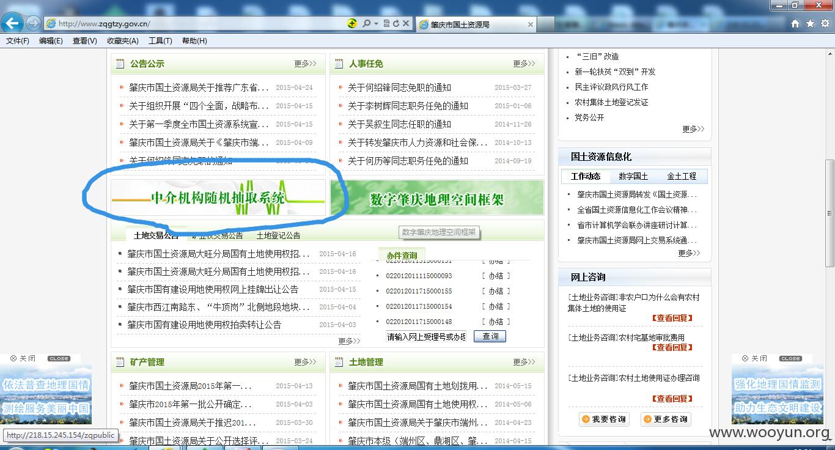Open 关于何历等同志职务任免的通知
Viewport: 835px width, 450px height.
pos(408,161)
